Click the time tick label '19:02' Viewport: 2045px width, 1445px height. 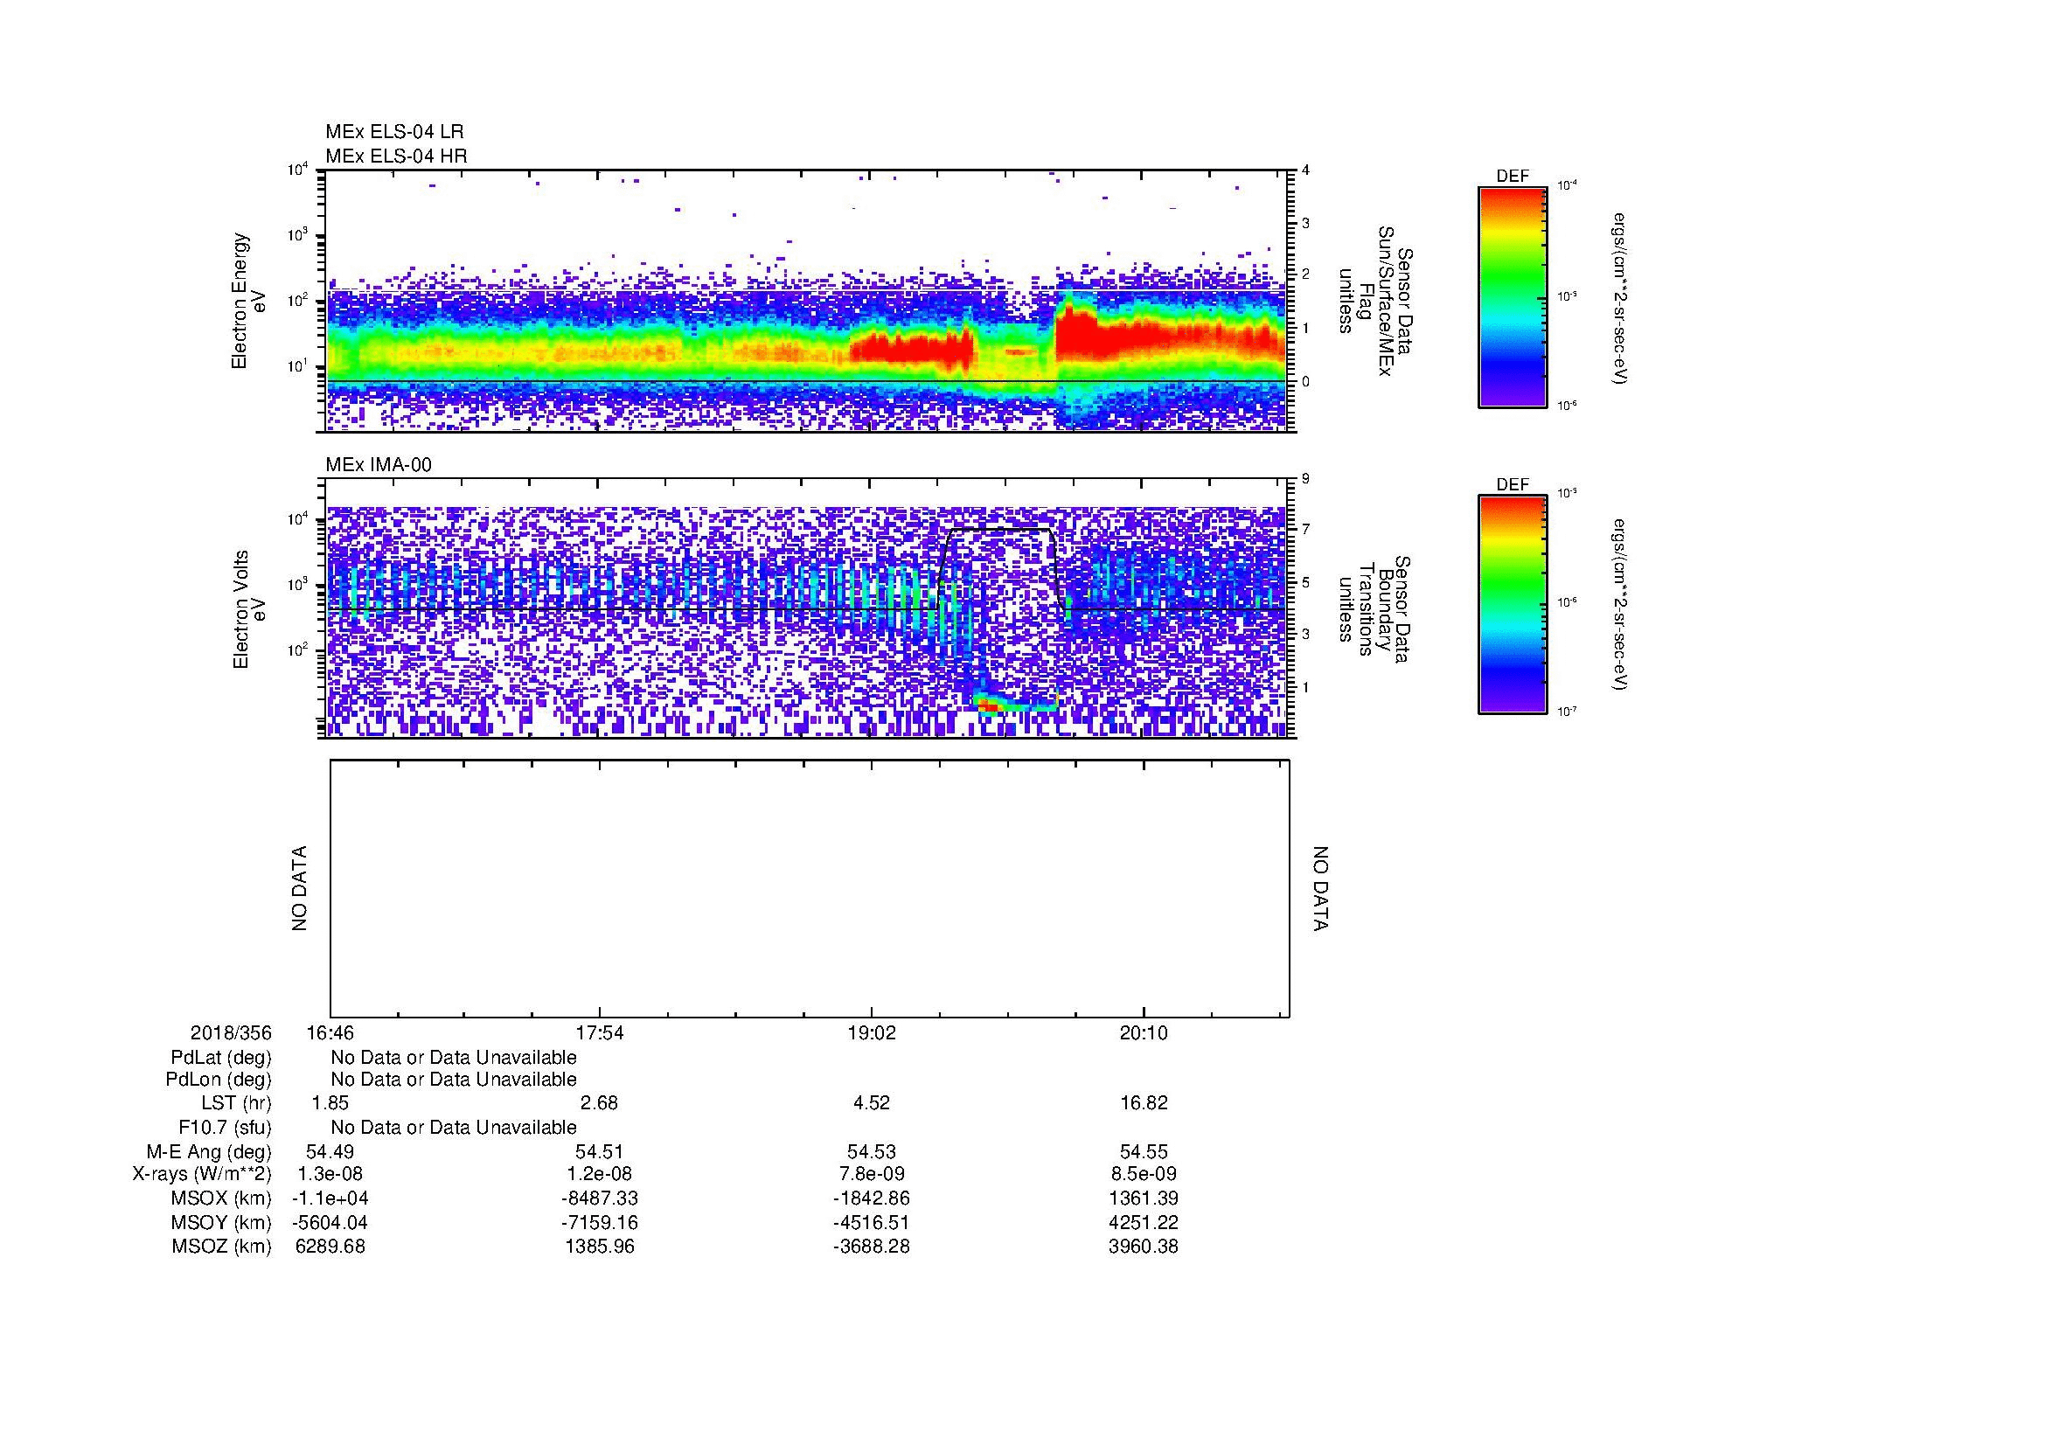pyautogui.click(x=871, y=1032)
